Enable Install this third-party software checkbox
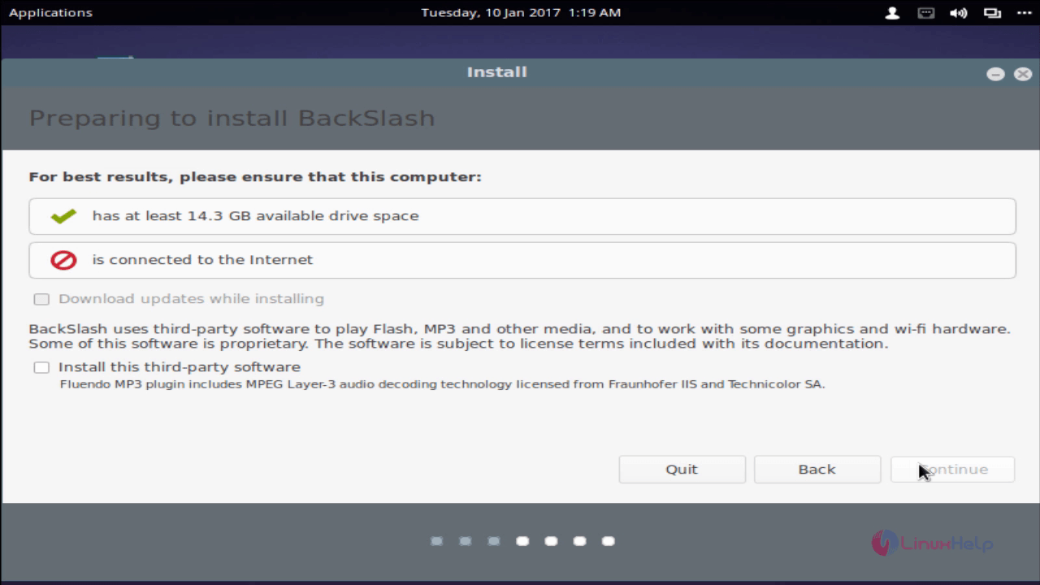 [x=41, y=367]
